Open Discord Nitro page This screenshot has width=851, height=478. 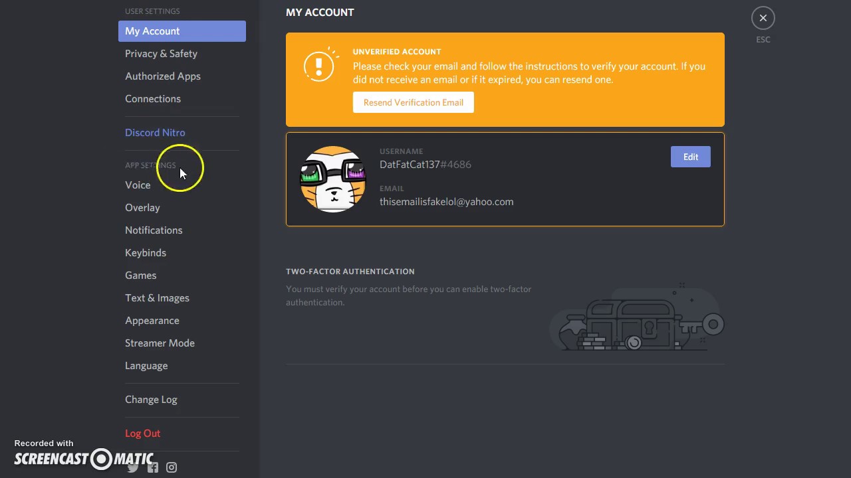pos(182,133)
